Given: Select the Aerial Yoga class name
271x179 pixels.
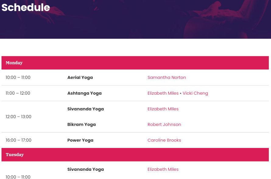Looking at the screenshot, I should 80,78.
